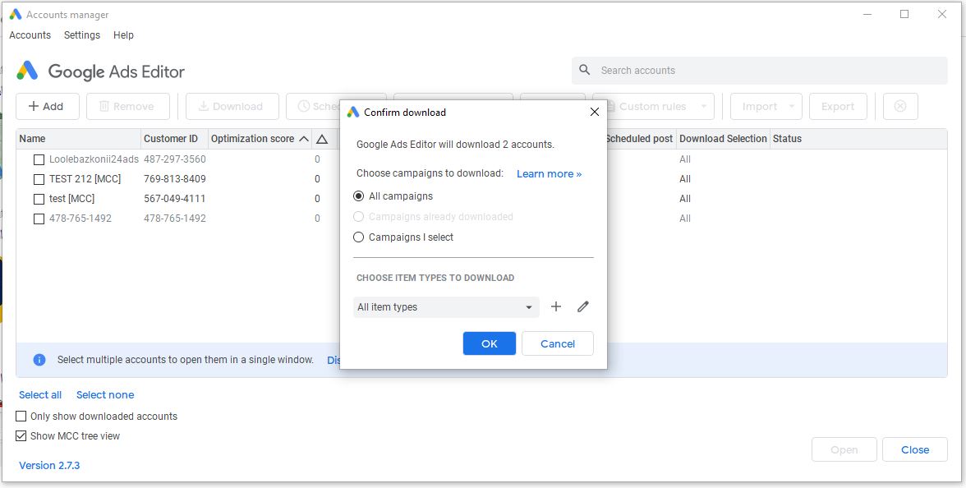Open the Accounts menu

tap(30, 35)
